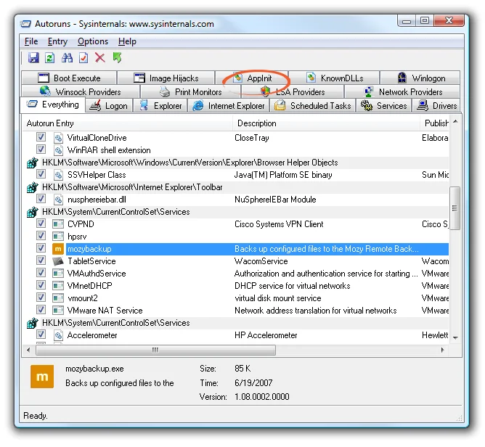Click the vertical scrollbar up arrow

[455, 122]
